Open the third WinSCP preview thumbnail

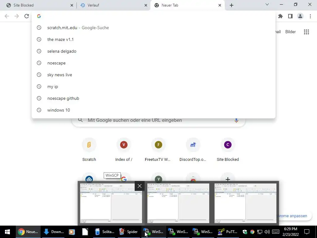[245, 203]
